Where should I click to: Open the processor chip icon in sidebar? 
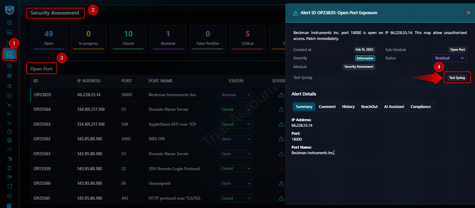(9, 75)
